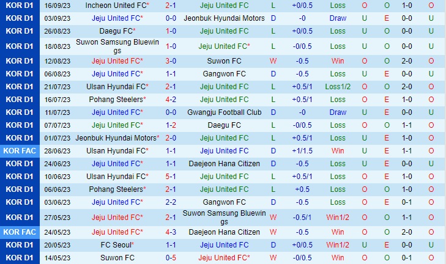The height and width of the screenshot is (264, 446).
Task: Click Jeju United FC in 07/07/23 row
Action: [116, 125]
